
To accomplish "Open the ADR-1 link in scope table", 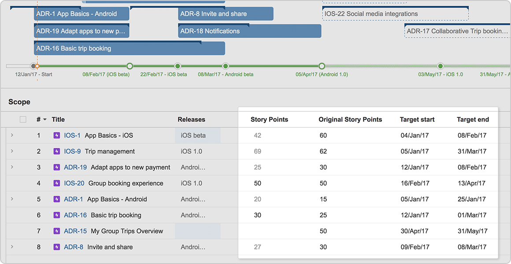I will 73,199.
